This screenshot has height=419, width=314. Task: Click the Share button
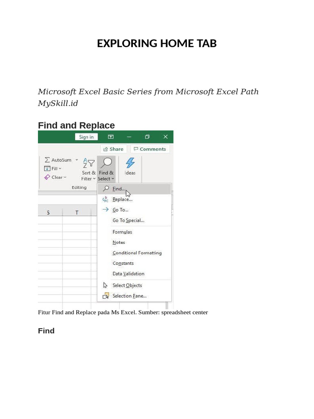(114, 149)
